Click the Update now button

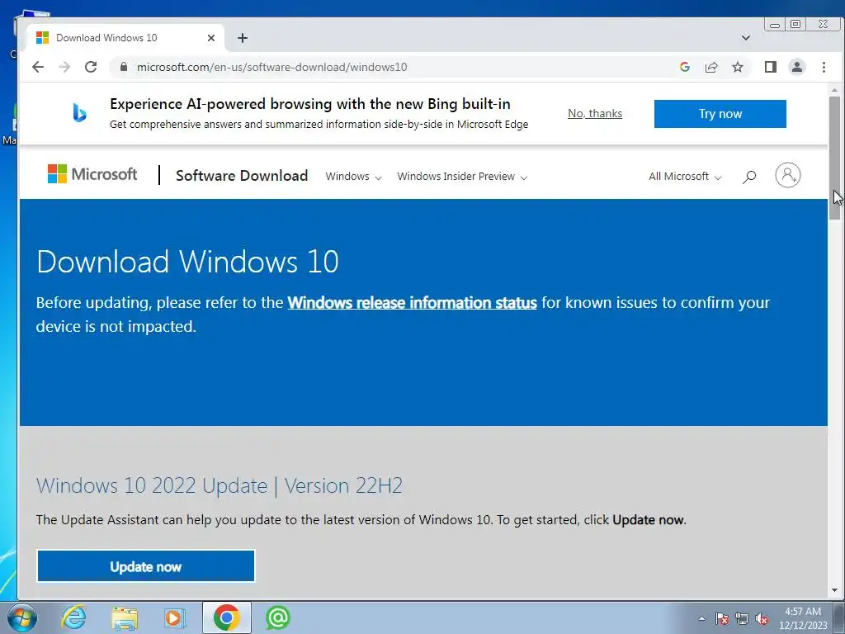pos(145,566)
